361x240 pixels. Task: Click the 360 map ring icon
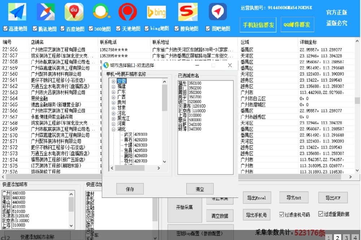pos(101,12)
